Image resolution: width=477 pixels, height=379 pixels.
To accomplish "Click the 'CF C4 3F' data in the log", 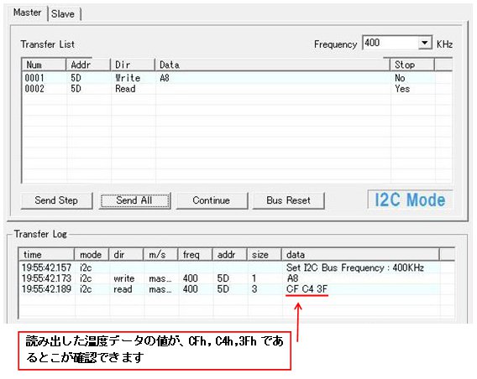I will [307, 289].
